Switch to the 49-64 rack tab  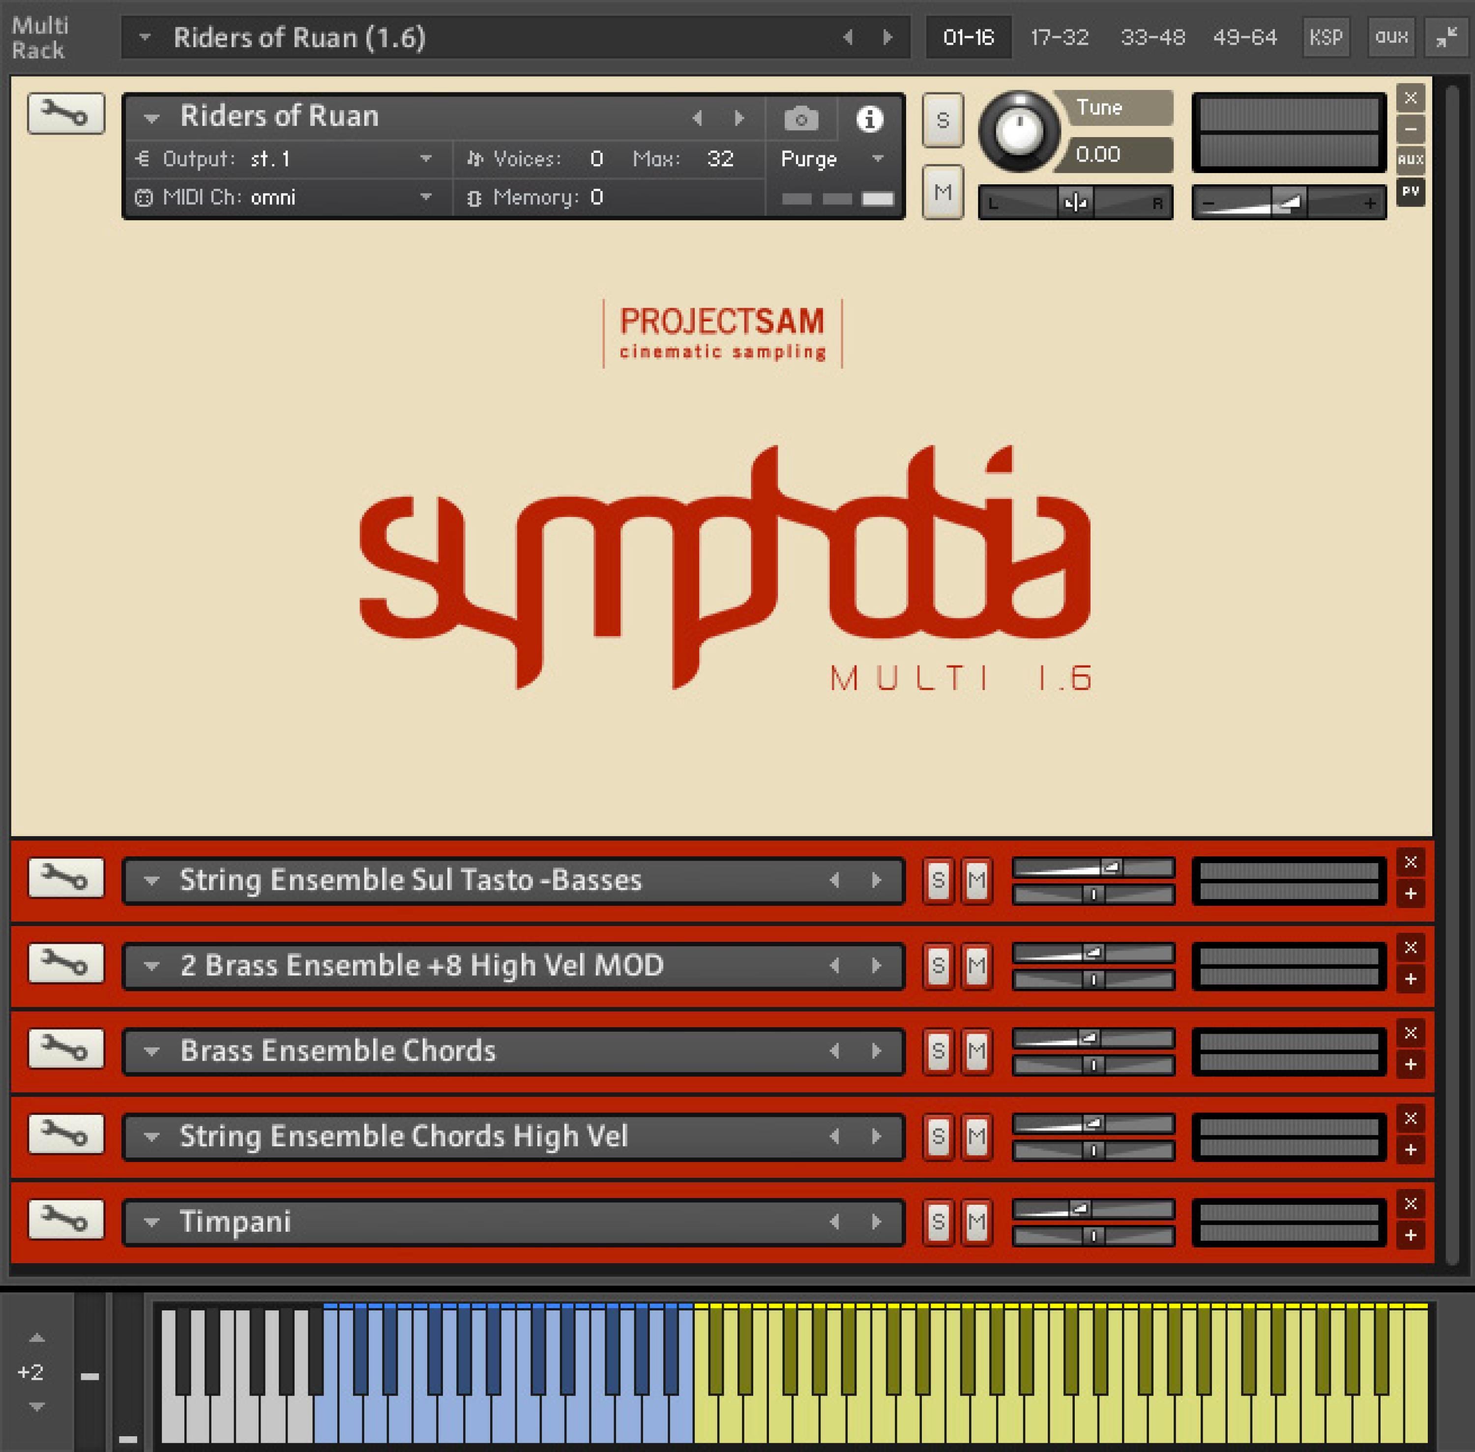pyautogui.click(x=1244, y=36)
